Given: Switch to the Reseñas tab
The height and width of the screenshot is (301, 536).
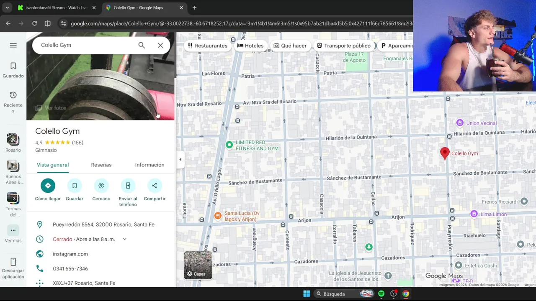Looking at the screenshot, I should pos(101,165).
